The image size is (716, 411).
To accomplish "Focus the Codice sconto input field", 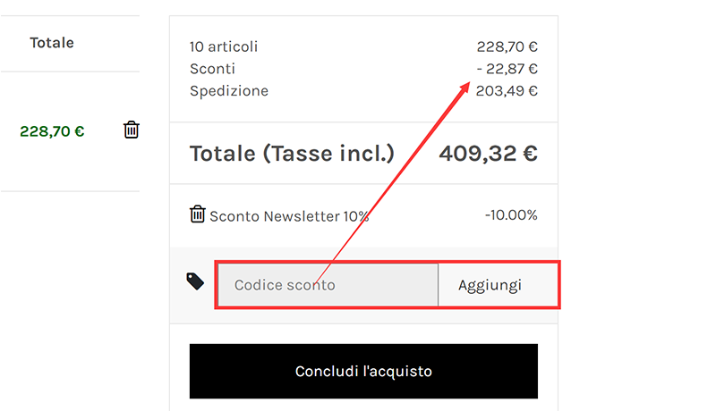I will pyautogui.click(x=328, y=286).
